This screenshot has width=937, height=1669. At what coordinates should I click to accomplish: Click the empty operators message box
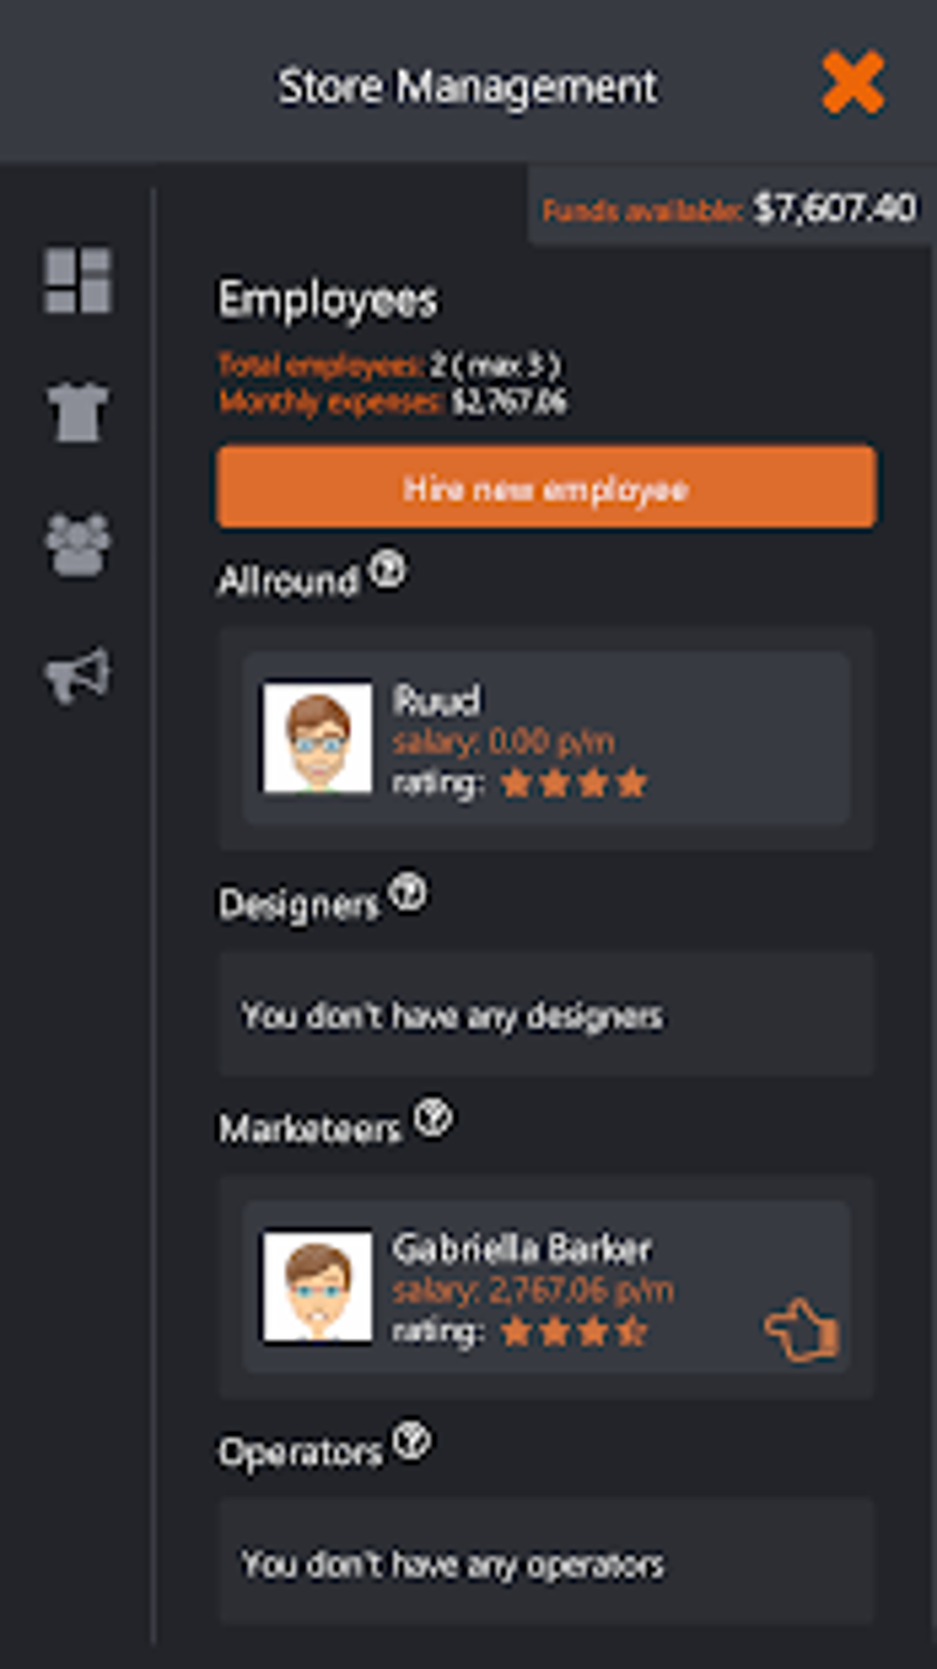[547, 1562]
